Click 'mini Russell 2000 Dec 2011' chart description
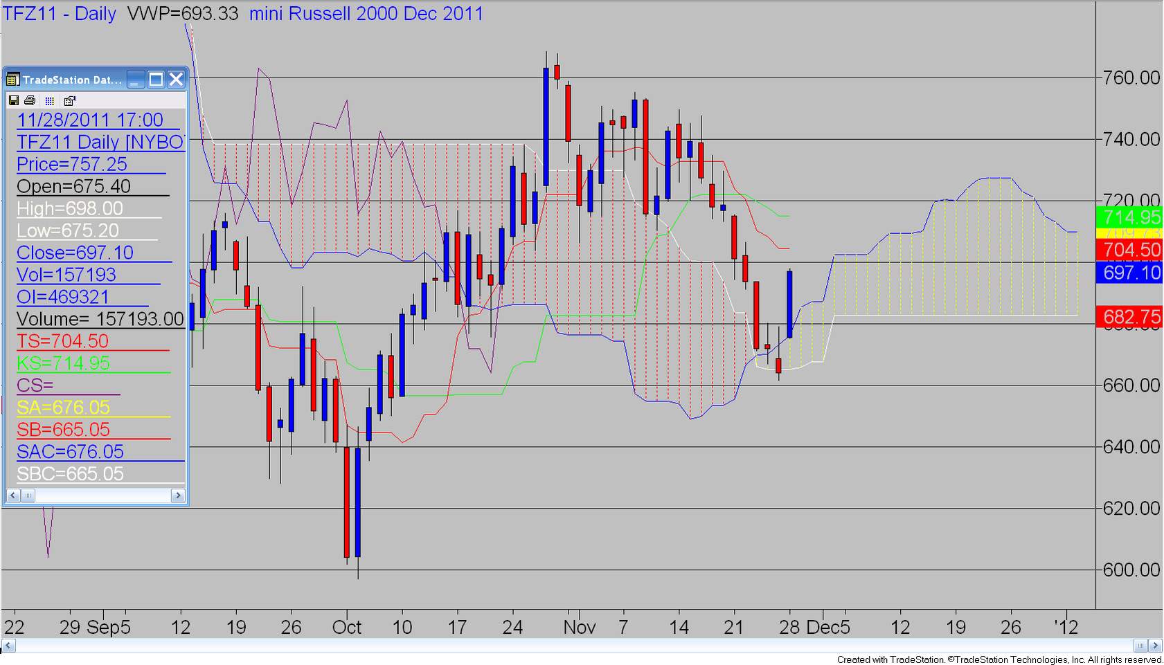Screen dimensions: 1164x665 tap(366, 14)
